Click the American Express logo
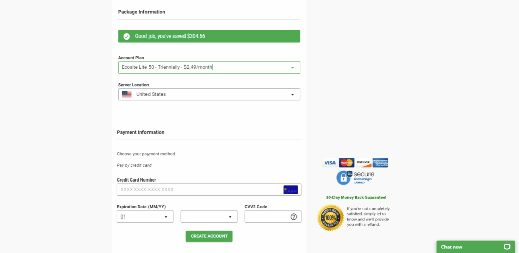 (380, 163)
